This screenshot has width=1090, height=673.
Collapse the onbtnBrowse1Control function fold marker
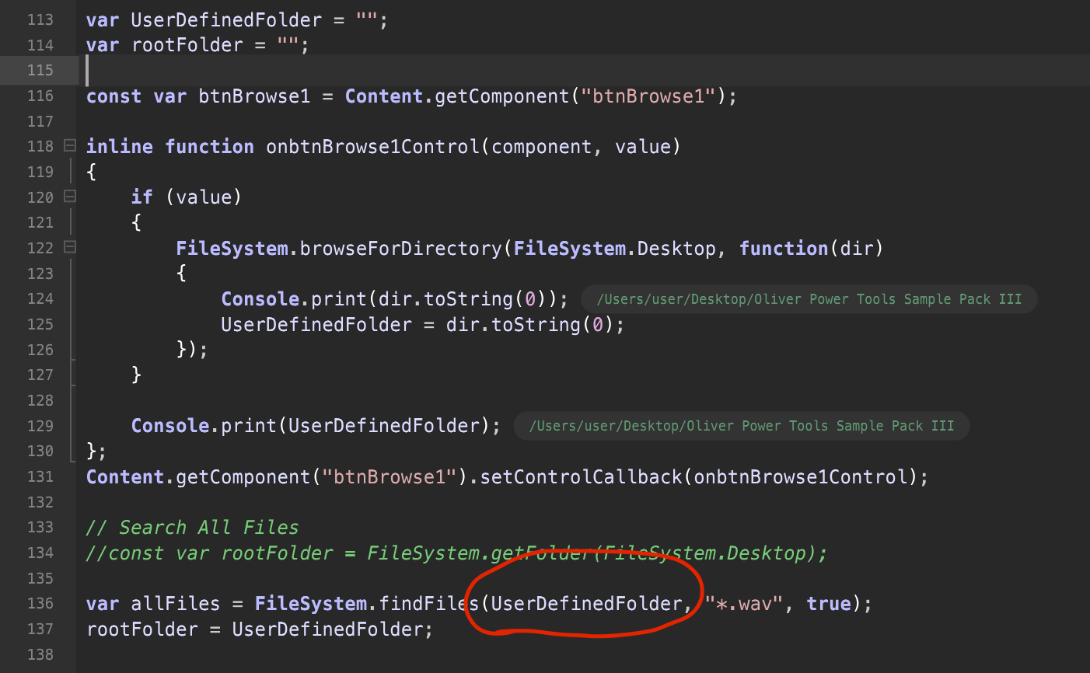pos(68,145)
